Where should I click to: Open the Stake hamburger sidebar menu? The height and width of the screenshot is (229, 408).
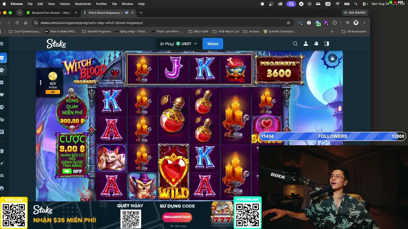(2, 44)
